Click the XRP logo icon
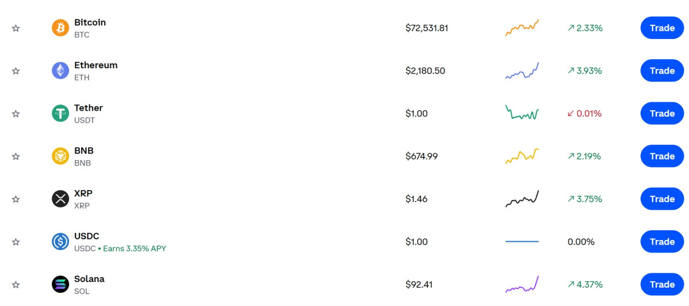The width and height of the screenshot is (689, 306). tap(60, 199)
